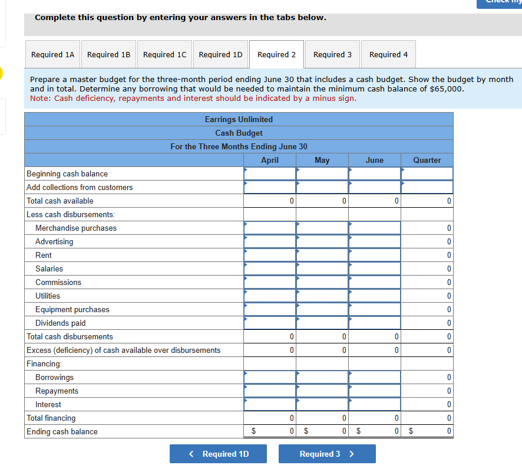This screenshot has width=522, height=465.
Task: Click April Dividends paid cell
Action: [270, 323]
